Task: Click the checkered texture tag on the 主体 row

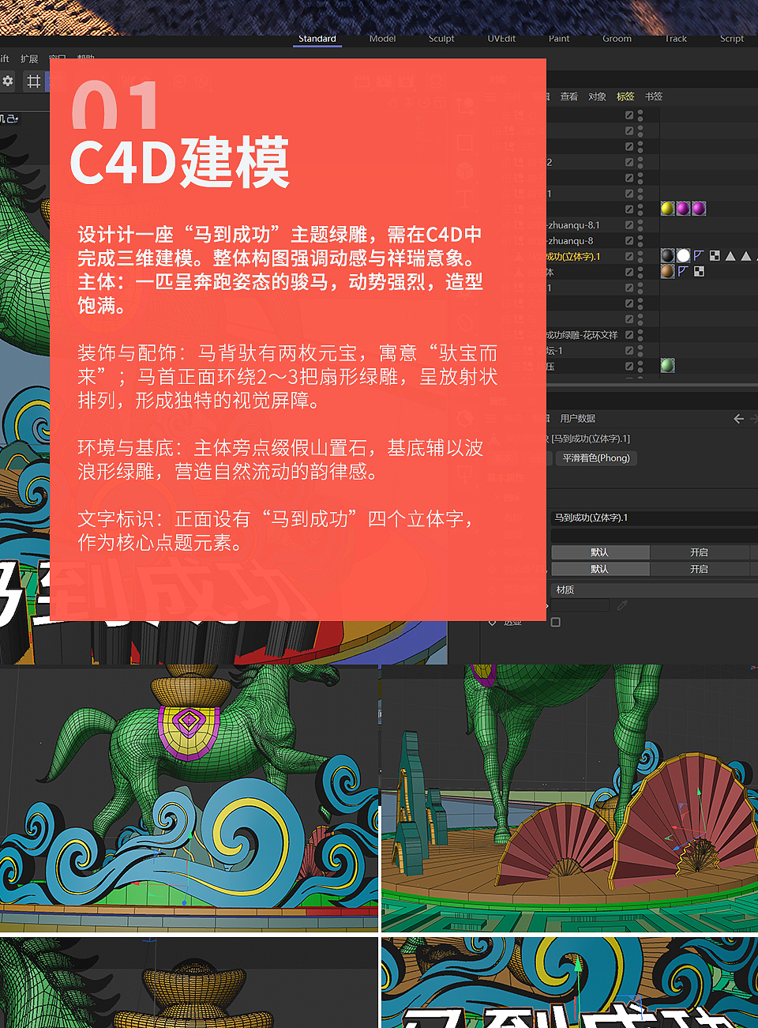Action: 698,271
